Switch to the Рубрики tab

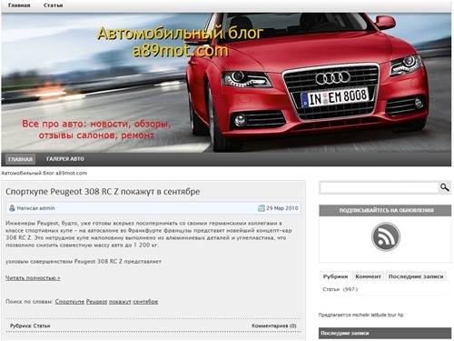[335, 276]
